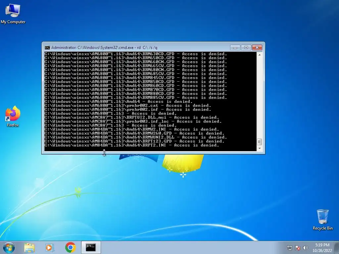Image resolution: width=339 pixels, height=254 pixels.
Task: Click the cmd scrollbar thumb
Action: click(260, 142)
